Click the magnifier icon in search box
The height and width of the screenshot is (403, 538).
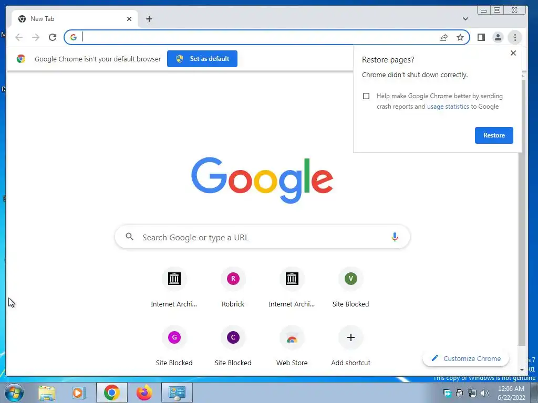tap(129, 237)
